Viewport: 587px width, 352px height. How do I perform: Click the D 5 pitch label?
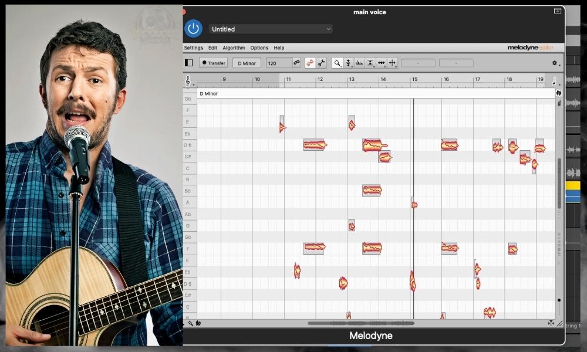188,284
